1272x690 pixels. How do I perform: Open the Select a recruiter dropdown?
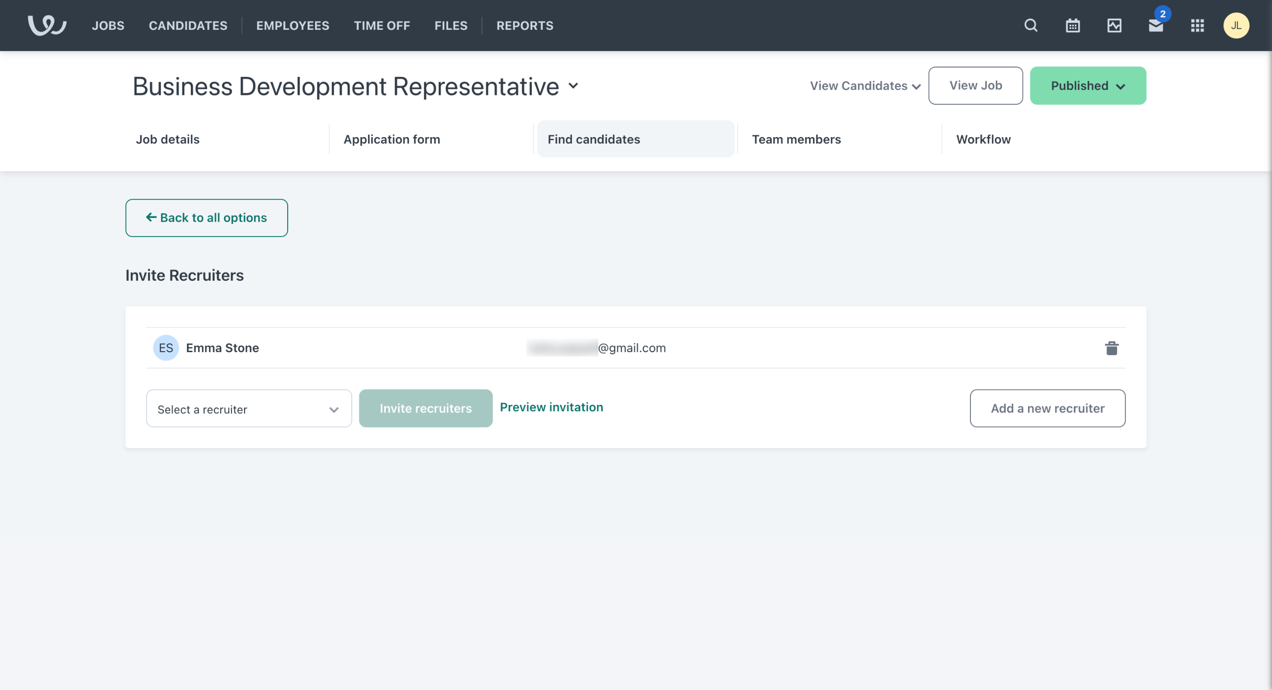[249, 409]
